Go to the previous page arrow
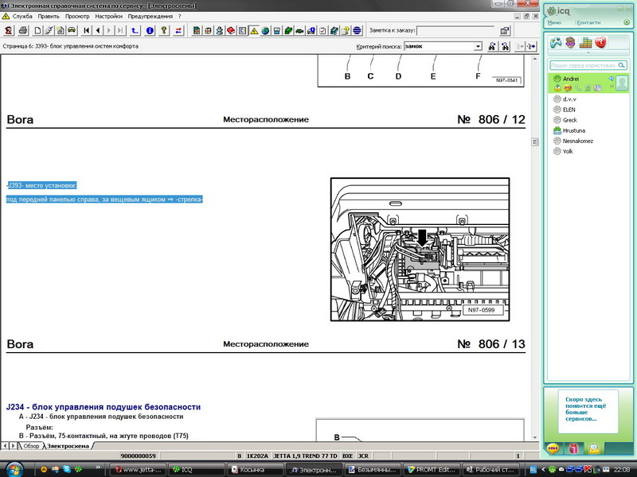This screenshot has width=637, height=477. coord(98,30)
